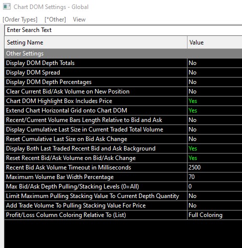This screenshot has width=242, height=248.
Task: Toggle Add Trade Volume To Pulling Stacking Value
Action: click(x=214, y=205)
